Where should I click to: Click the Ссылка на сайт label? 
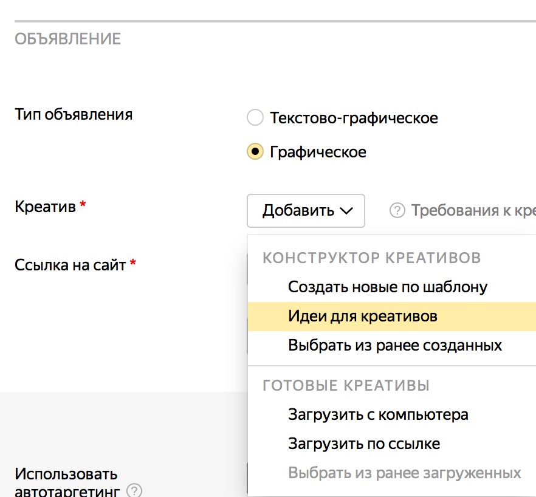coord(70,265)
